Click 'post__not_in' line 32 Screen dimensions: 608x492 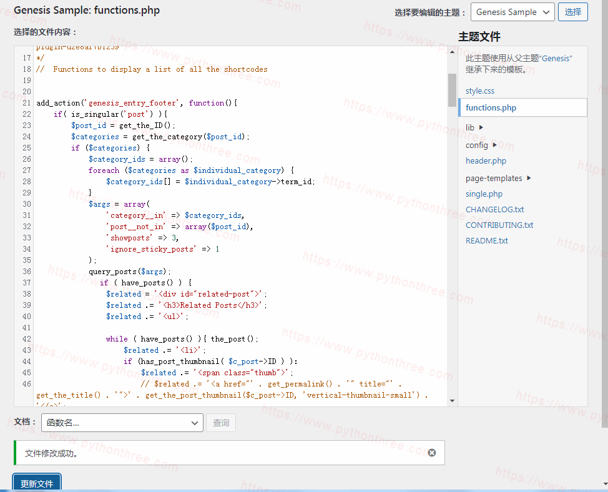pos(180,227)
